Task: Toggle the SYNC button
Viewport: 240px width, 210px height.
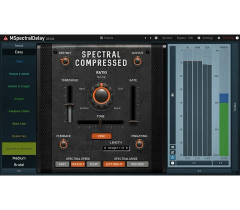Action: click(x=101, y=136)
